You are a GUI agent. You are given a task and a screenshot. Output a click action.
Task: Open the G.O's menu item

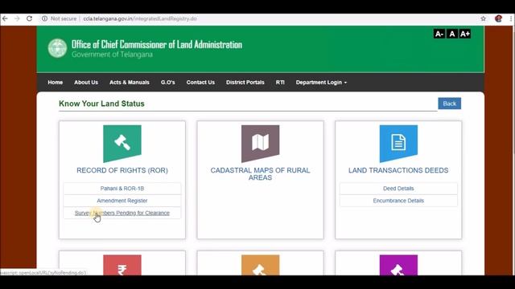coord(168,82)
